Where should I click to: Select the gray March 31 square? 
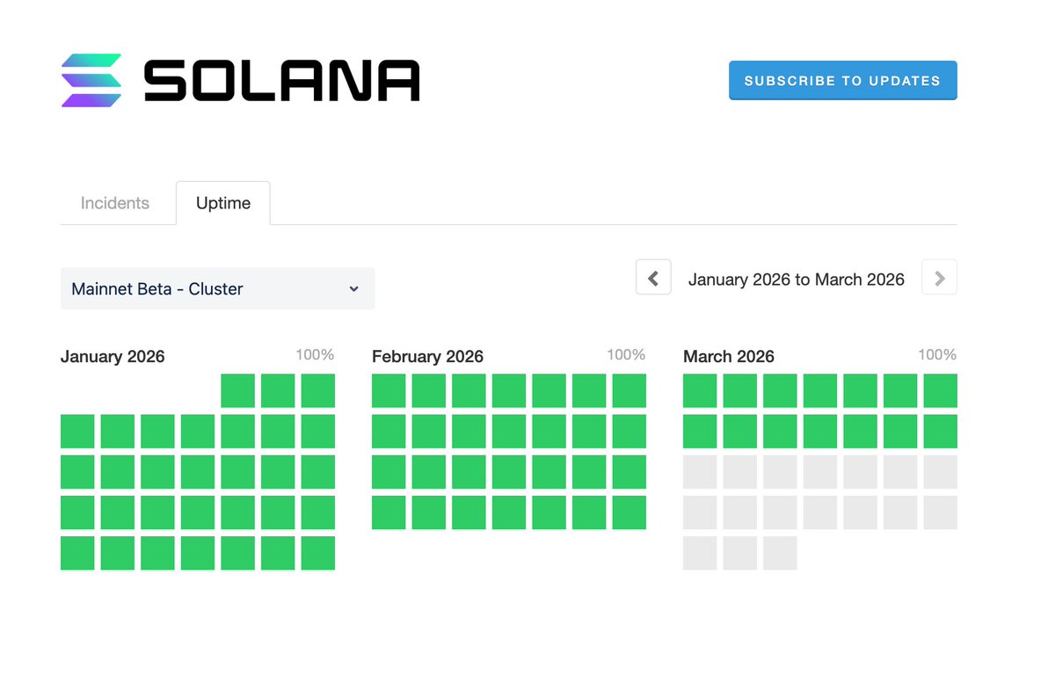(780, 553)
